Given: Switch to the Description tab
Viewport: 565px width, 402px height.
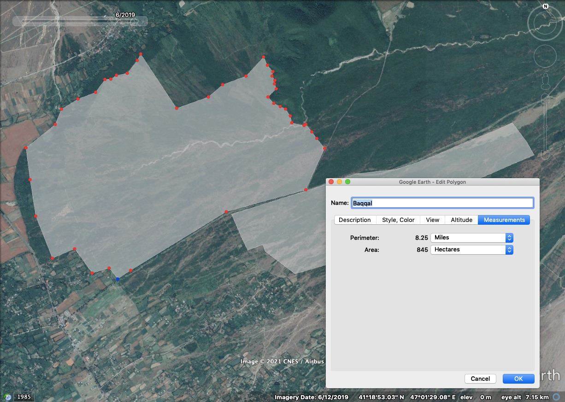Looking at the screenshot, I should [x=354, y=220].
